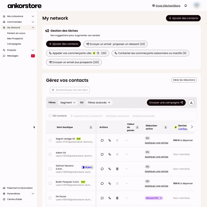The image size is (207, 207).
Task: Remove Discount 15% tag with X
Action: coord(161,198)
